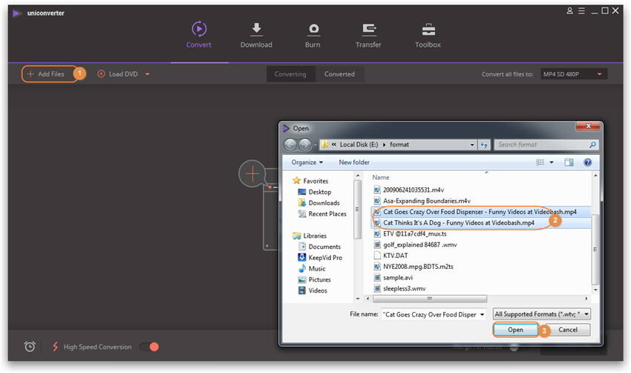Click the file list vertical scrollbar
Screen dimensions: 631x373
tap(595, 230)
